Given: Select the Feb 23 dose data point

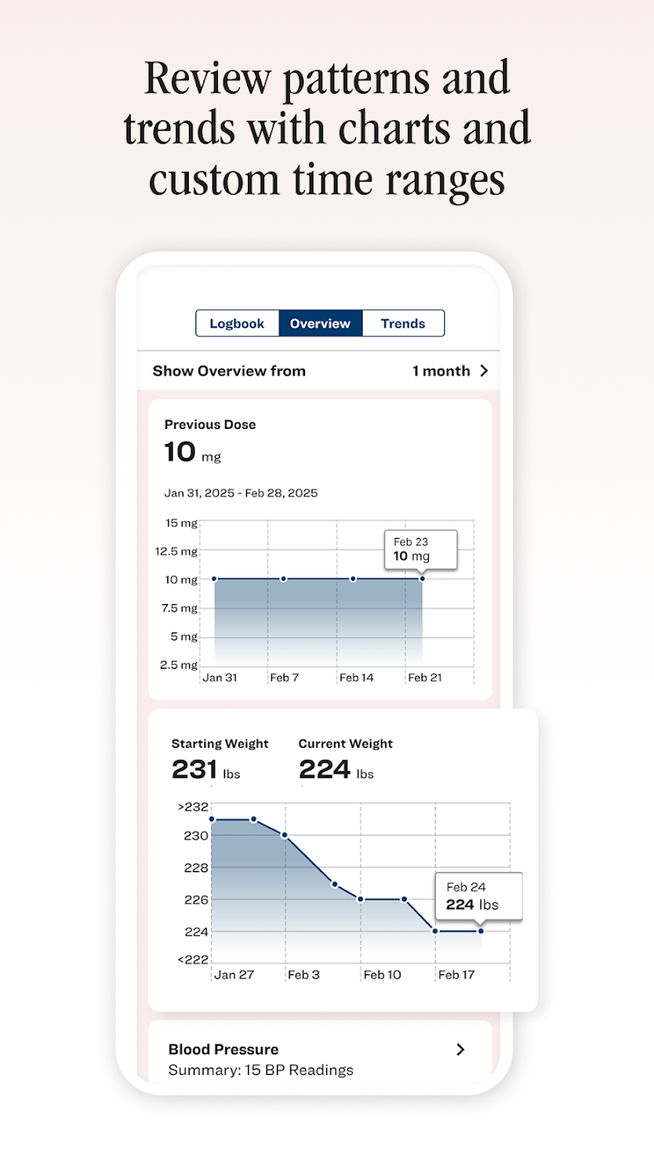Looking at the screenshot, I should 422,578.
